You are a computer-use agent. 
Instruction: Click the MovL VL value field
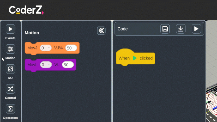click(68, 65)
